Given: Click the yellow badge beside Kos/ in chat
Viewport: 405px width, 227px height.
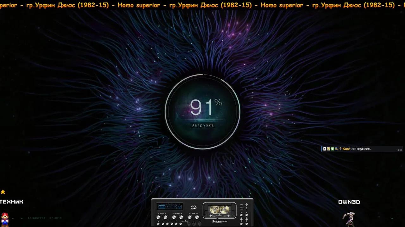Looking at the screenshot, I should [x=328, y=149].
